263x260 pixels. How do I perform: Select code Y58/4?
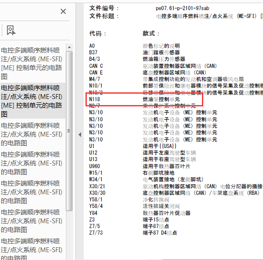coord(96,206)
